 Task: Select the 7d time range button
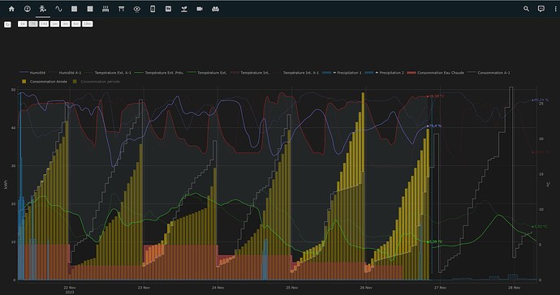pos(32,24)
